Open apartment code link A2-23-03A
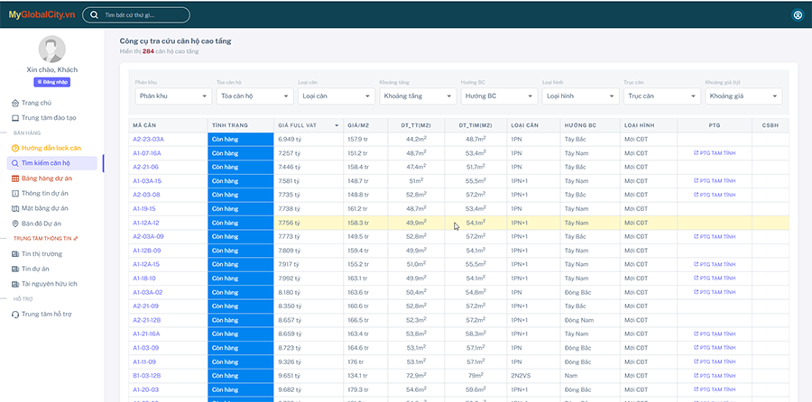 (148, 139)
